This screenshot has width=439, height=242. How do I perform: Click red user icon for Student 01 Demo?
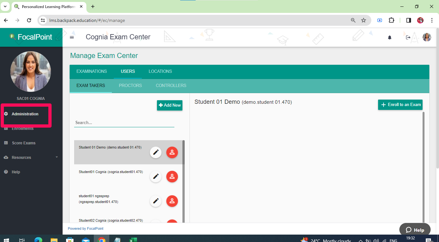click(172, 152)
